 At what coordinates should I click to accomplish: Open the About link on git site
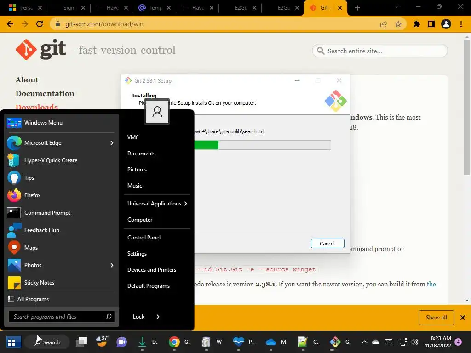click(27, 80)
